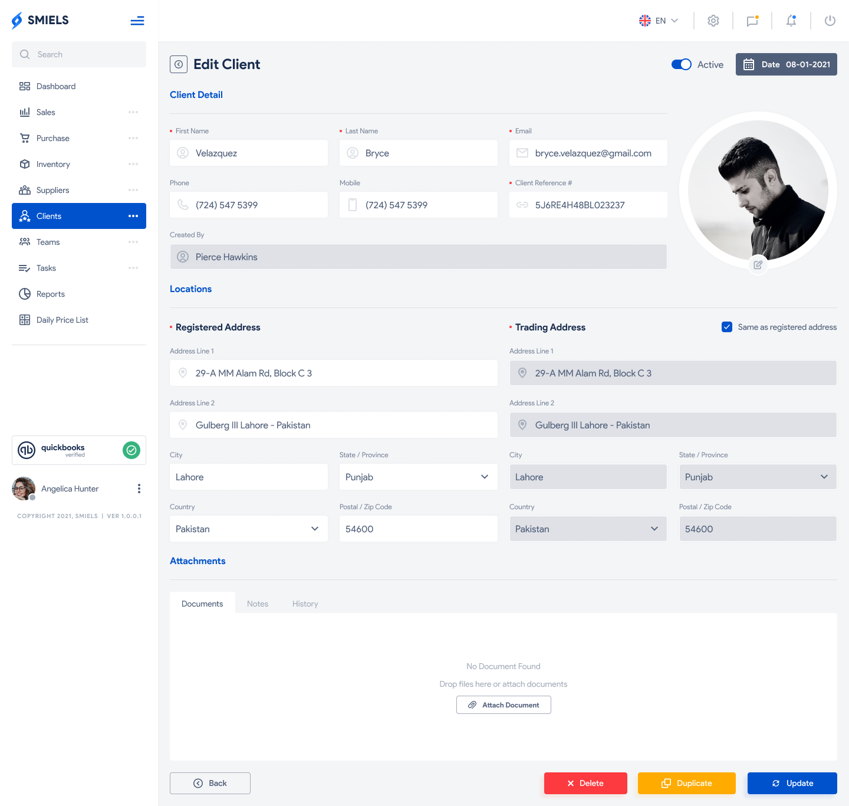This screenshot has width=849, height=806.
Task: Open messages chat icon in header
Action: (x=752, y=21)
